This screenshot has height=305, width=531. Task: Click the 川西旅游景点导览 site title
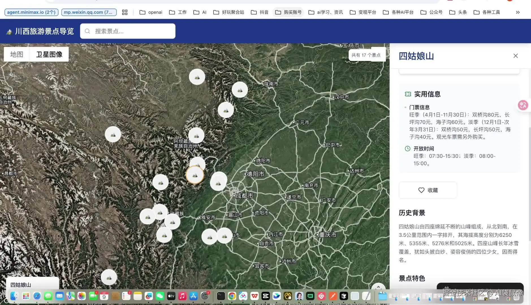pos(44,31)
